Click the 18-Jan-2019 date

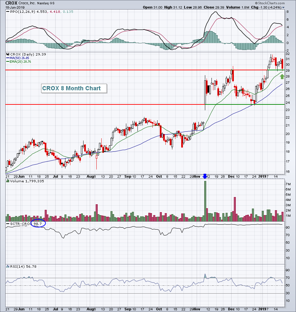point(15,8)
